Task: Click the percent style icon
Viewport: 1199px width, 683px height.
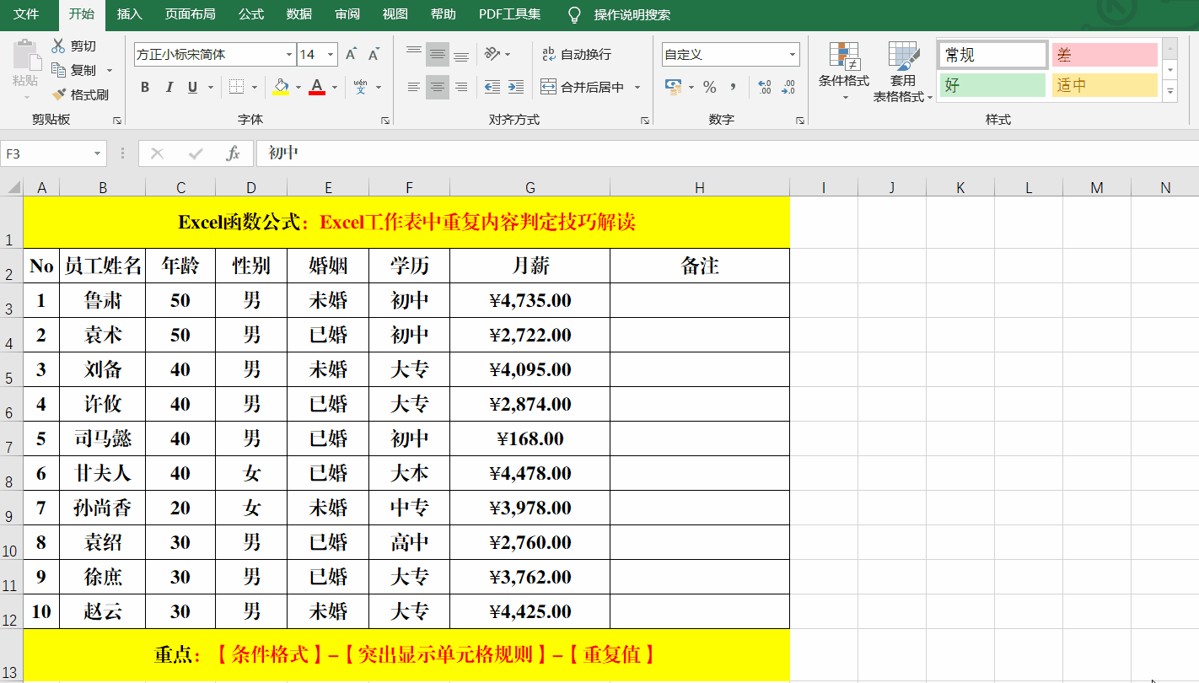Action: point(709,87)
